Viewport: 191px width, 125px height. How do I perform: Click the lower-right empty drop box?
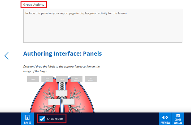point(68,102)
